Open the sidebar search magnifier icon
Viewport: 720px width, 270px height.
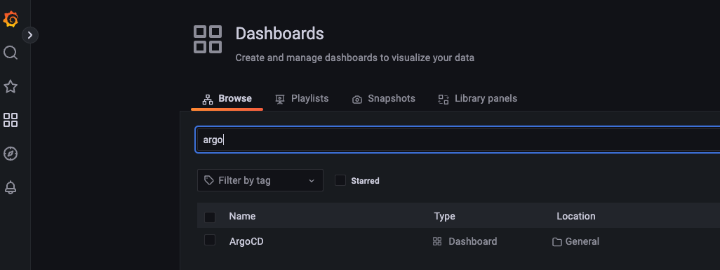point(11,53)
